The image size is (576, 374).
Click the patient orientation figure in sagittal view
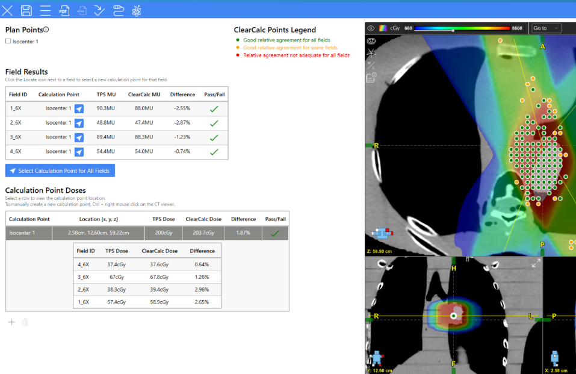[555, 358]
